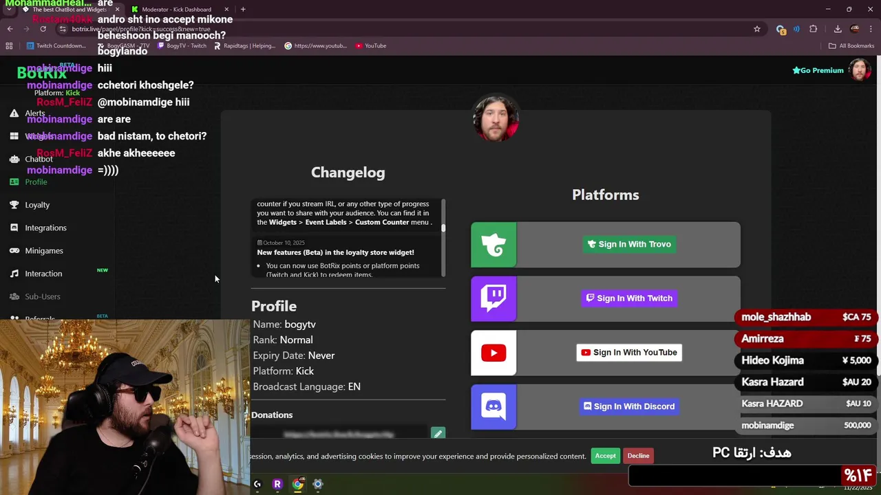
Task: Open Chrome profile avatar in toolbar
Action: [x=855, y=29]
